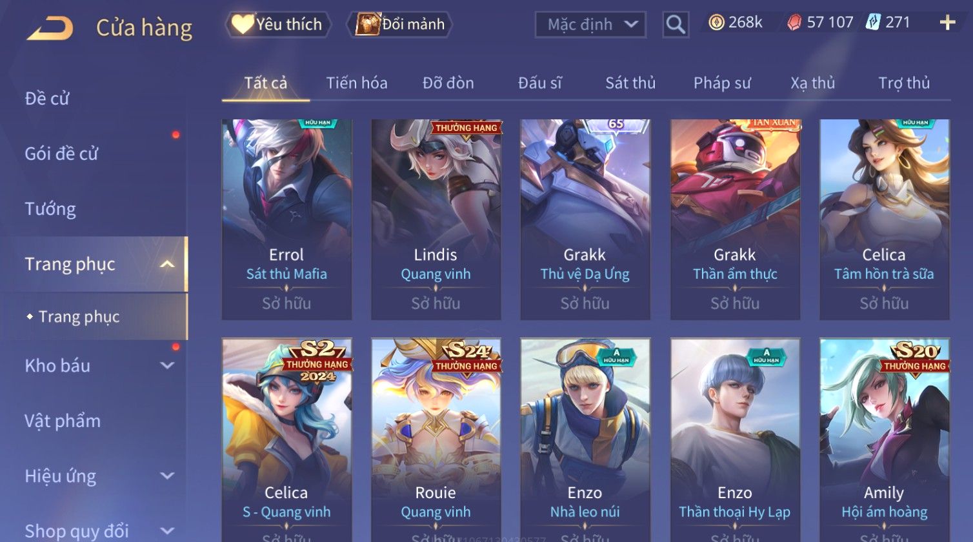
Task: Open Đổi mảnh fragment exchange chest
Action: click(x=400, y=25)
